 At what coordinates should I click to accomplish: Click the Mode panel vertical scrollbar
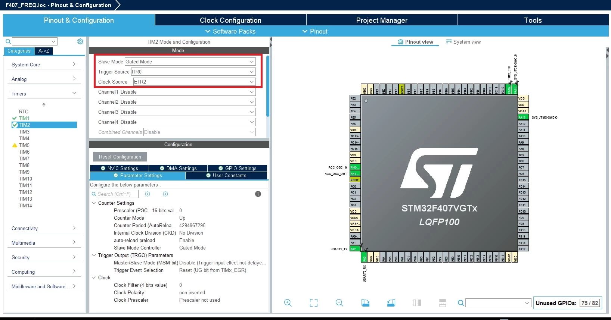(267, 86)
